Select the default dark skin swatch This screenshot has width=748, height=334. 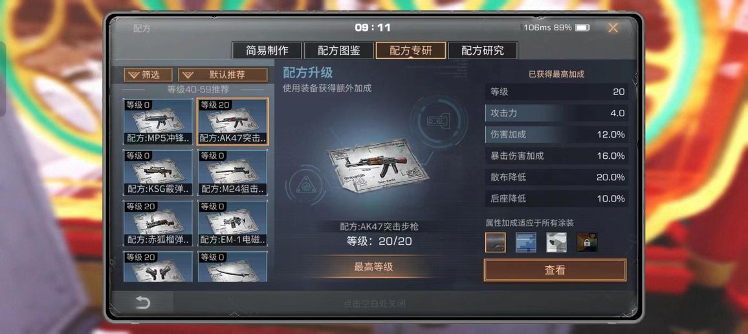point(496,242)
